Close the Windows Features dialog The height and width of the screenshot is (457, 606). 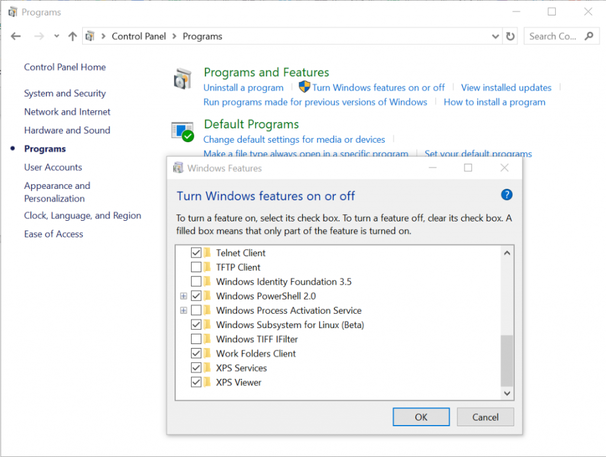pos(504,168)
